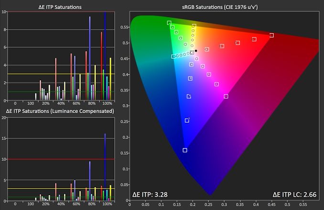Click the "0.45" label on the CIE horizontal axis
324x210 pixels.
pyautogui.click(x=271, y=204)
